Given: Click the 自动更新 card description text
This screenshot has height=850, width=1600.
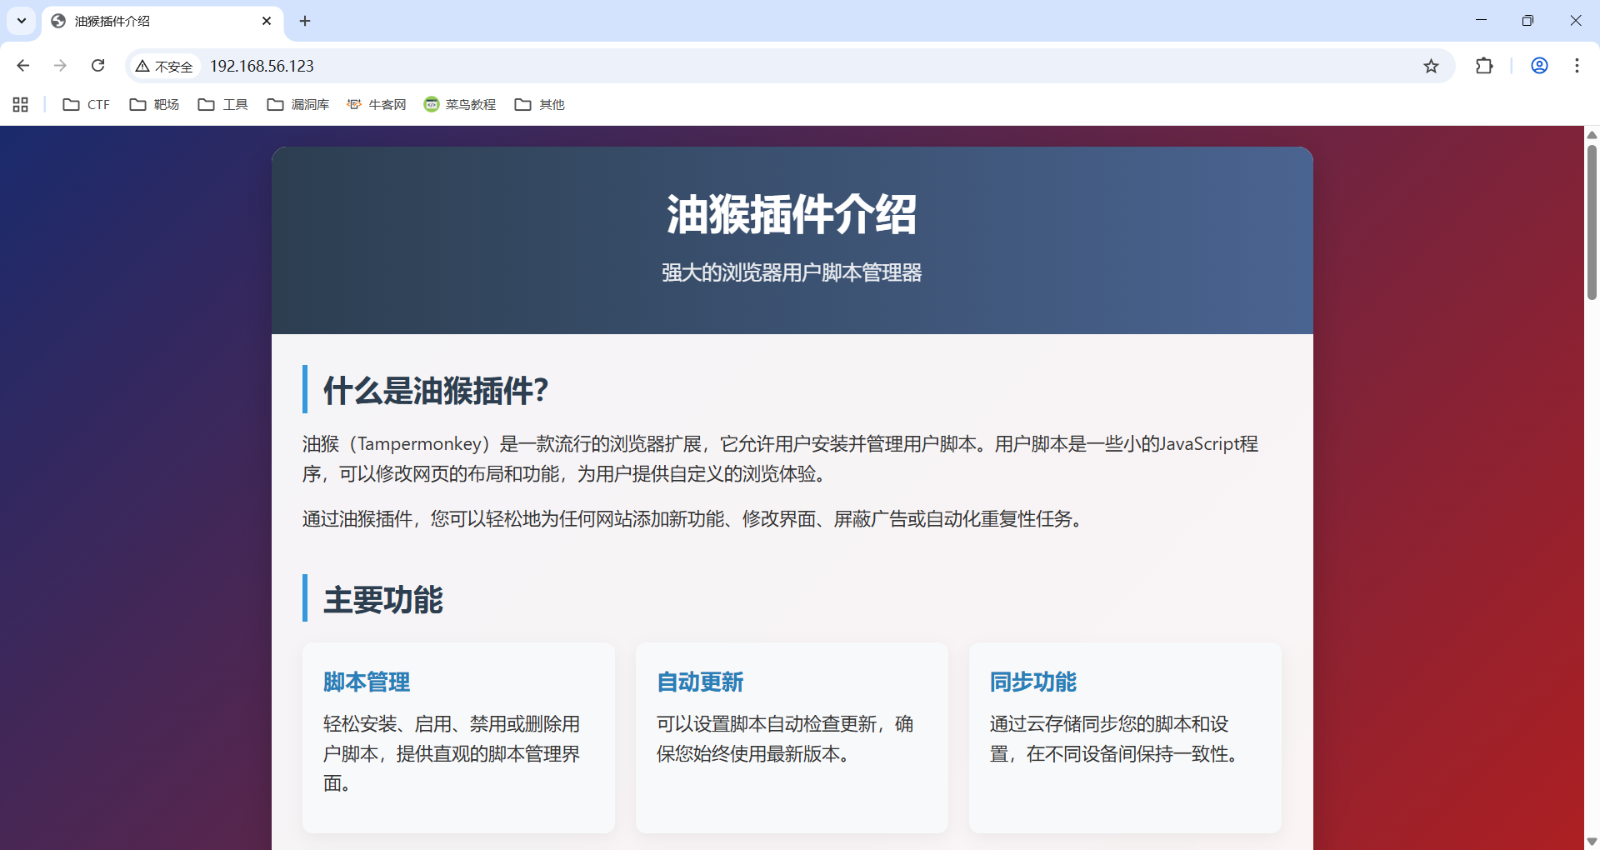Looking at the screenshot, I should 785,738.
